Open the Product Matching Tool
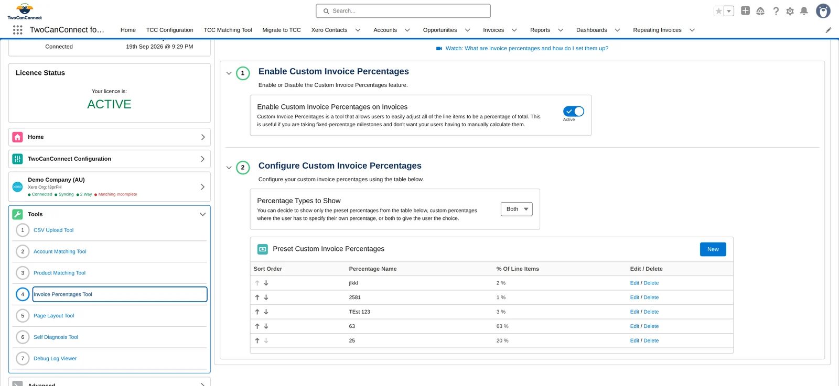Image resolution: width=839 pixels, height=386 pixels. point(59,273)
